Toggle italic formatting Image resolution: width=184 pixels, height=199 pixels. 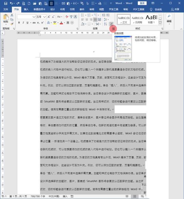(23, 23)
